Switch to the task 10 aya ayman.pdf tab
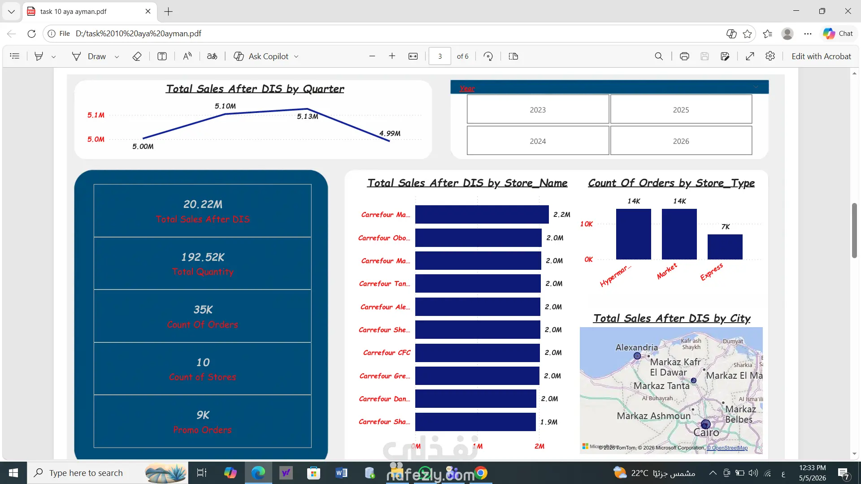Screen dimensions: 861x484 pyautogui.click(x=89, y=12)
